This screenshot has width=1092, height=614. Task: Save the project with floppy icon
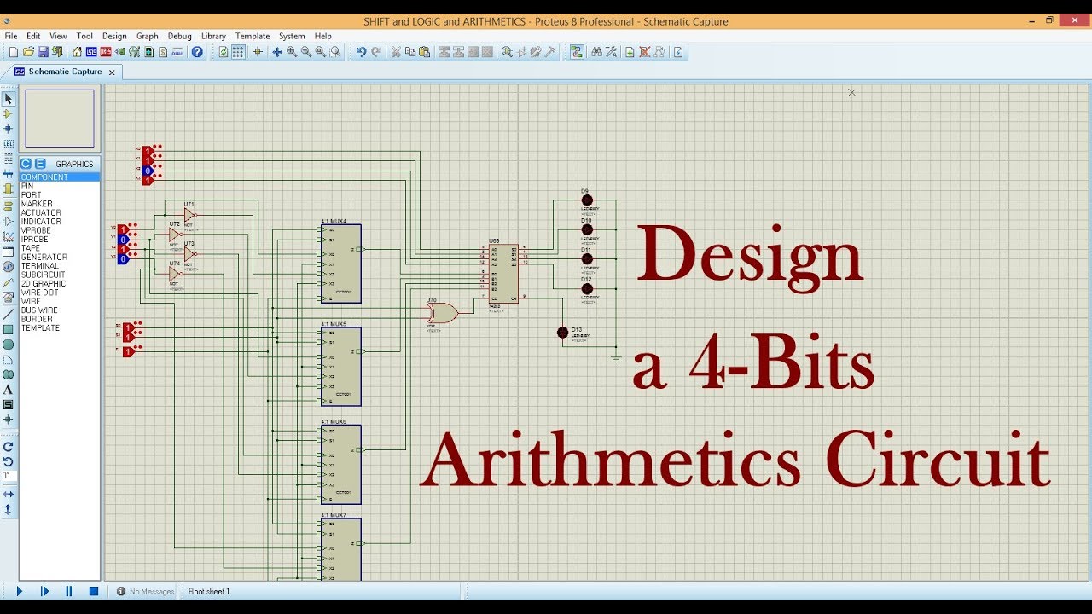coord(42,52)
